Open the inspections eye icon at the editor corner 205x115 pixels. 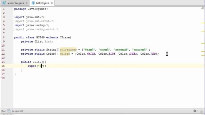(203, 9)
